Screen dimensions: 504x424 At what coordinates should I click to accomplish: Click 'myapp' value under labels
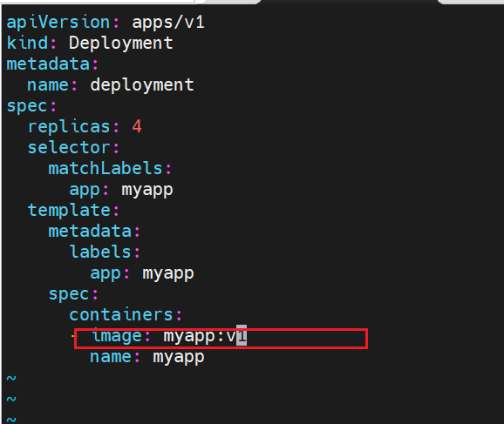coord(168,273)
